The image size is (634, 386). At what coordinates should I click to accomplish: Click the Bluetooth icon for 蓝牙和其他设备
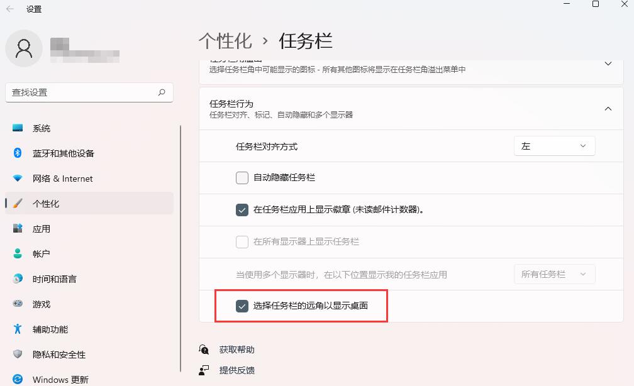coord(18,153)
